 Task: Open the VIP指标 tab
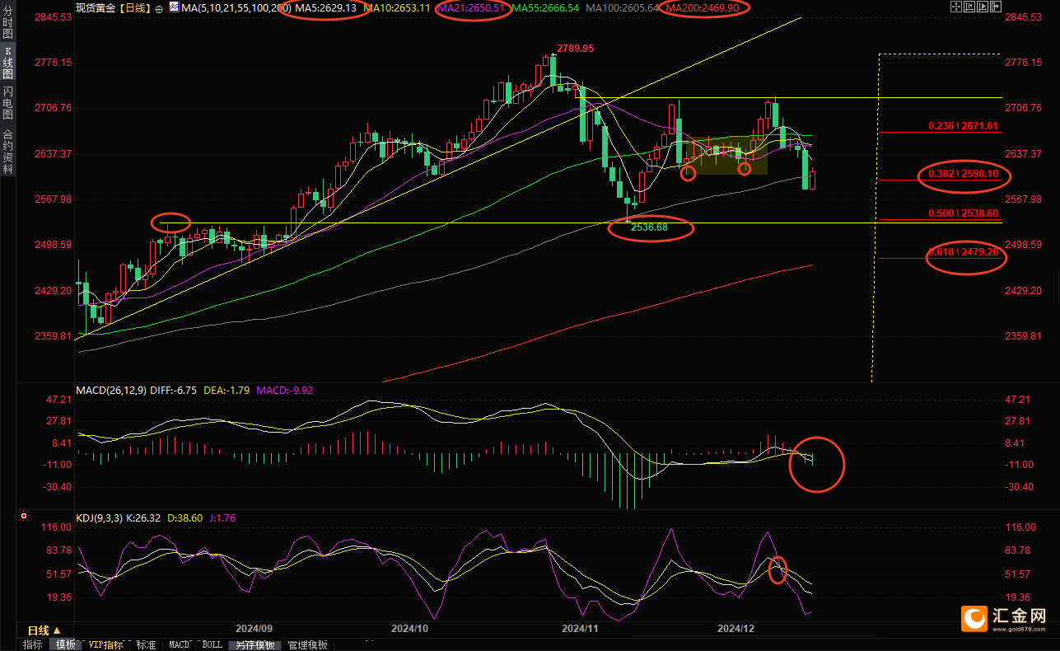tap(106, 644)
